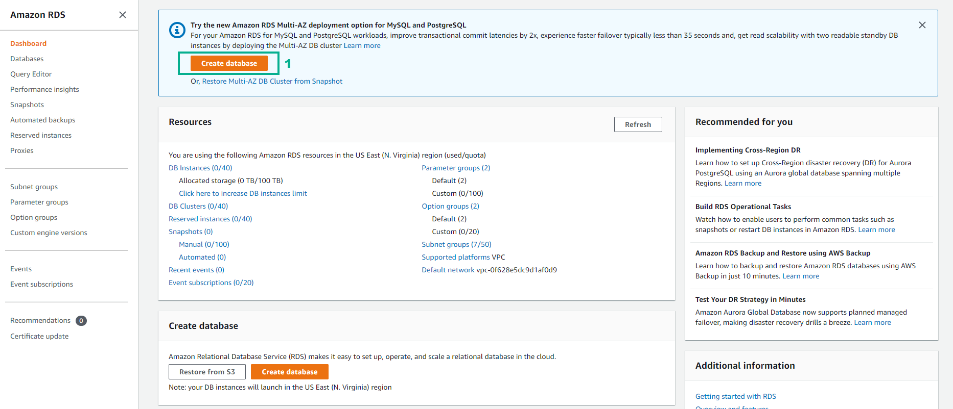953x409 pixels.
Task: Click the Supported platforms link
Action: point(456,257)
